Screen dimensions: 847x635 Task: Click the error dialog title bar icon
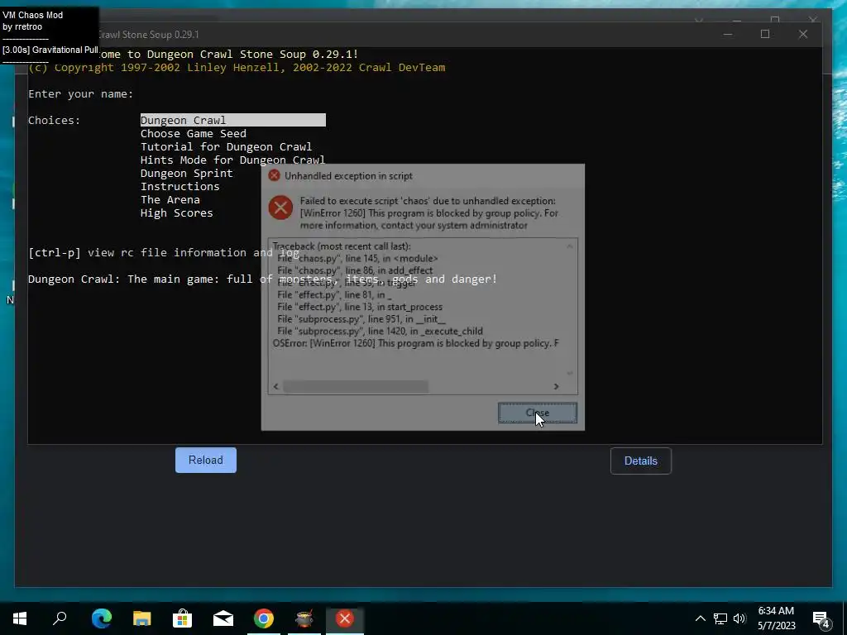pos(274,175)
